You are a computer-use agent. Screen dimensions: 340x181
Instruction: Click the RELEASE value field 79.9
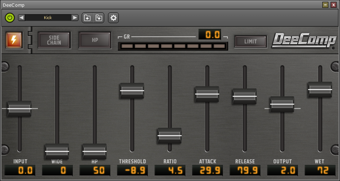pyautogui.click(x=245, y=171)
